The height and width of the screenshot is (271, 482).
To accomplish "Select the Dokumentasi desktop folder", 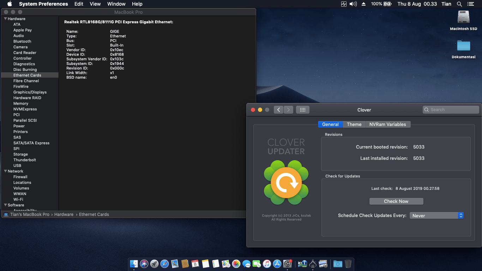I will (464, 49).
